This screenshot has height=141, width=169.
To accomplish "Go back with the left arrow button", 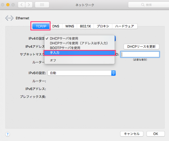I will coord(22,5).
